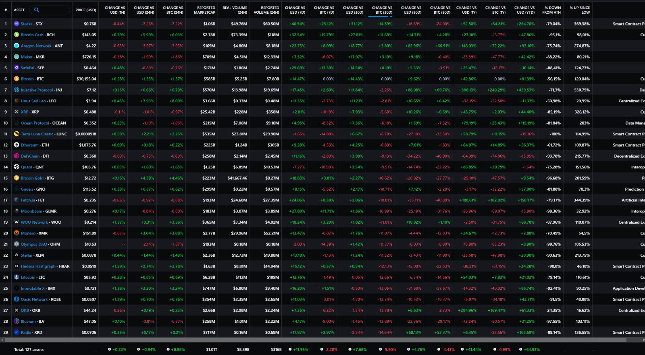Click Terra Luna Classic price $0.0000918
Screen dimensions: 645x355
tap(86, 134)
